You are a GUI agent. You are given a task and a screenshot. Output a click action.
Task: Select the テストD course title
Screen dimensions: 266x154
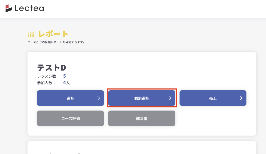click(52, 68)
